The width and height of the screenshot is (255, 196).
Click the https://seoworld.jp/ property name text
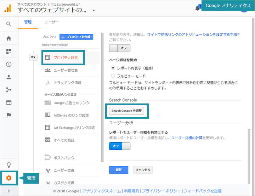coord(55,45)
